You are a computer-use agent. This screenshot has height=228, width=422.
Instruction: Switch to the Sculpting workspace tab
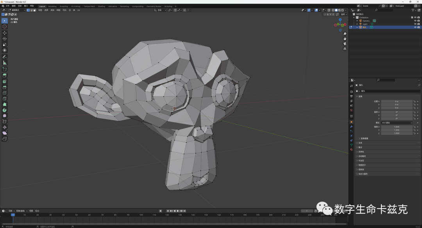(64, 6)
